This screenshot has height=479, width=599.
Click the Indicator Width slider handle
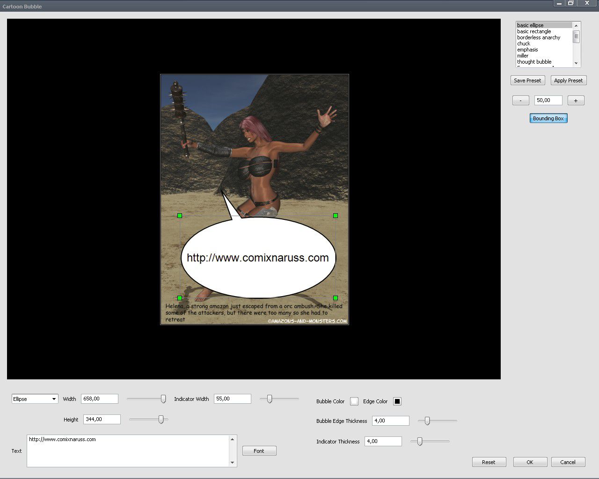coord(270,399)
